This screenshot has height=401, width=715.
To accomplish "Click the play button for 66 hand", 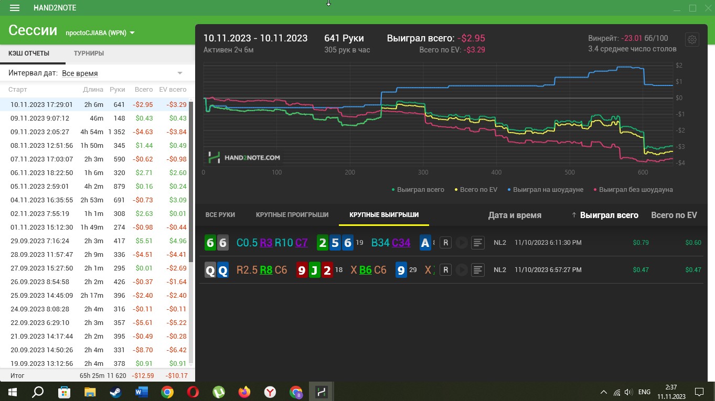I will (x=462, y=243).
